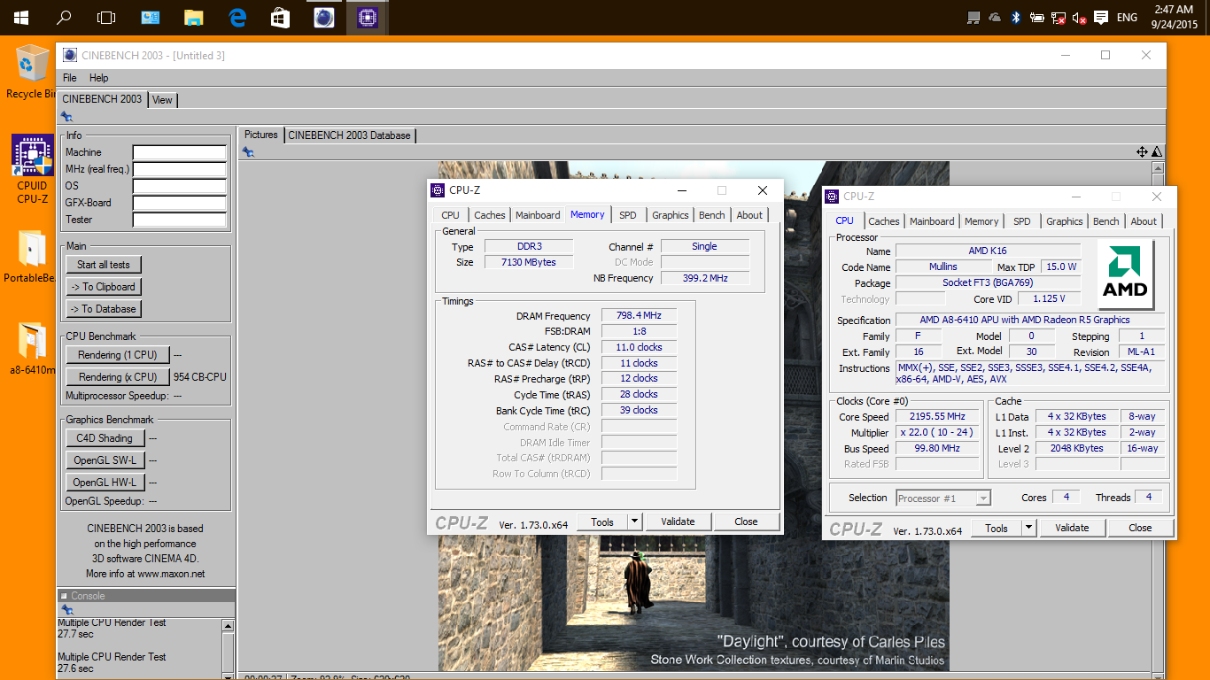1210x680 pixels.
Task: Click the Bluetooth tray icon
Action: click(x=1017, y=17)
